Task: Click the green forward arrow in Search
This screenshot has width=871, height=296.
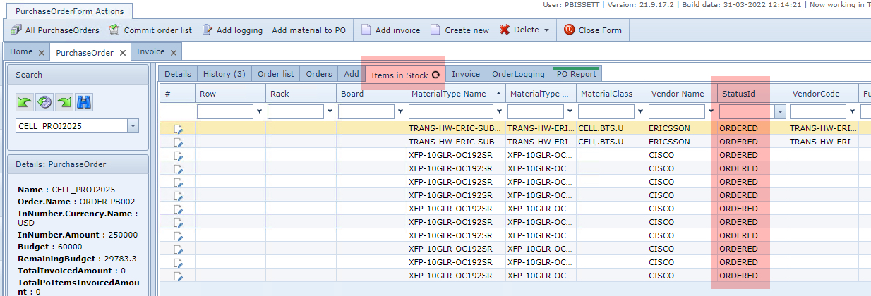Action: coord(65,102)
